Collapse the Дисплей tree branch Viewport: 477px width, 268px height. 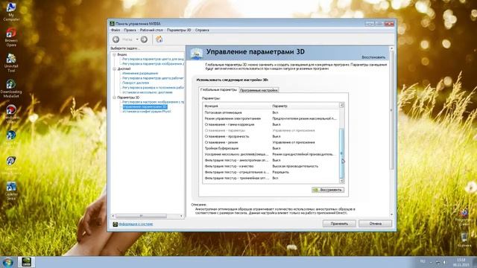pyautogui.click(x=114, y=69)
